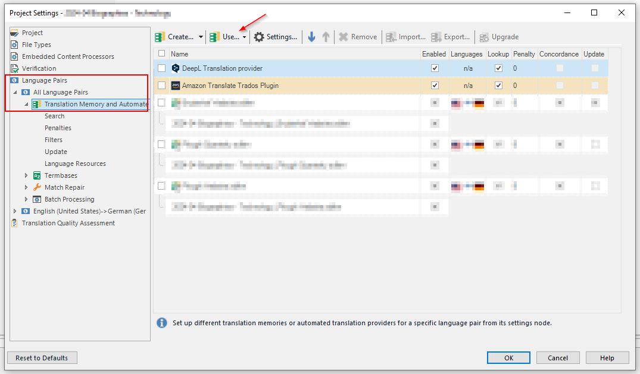This screenshot has height=374, width=640.
Task: Select 'DeepL Translation provider' row name
Action: pos(222,68)
